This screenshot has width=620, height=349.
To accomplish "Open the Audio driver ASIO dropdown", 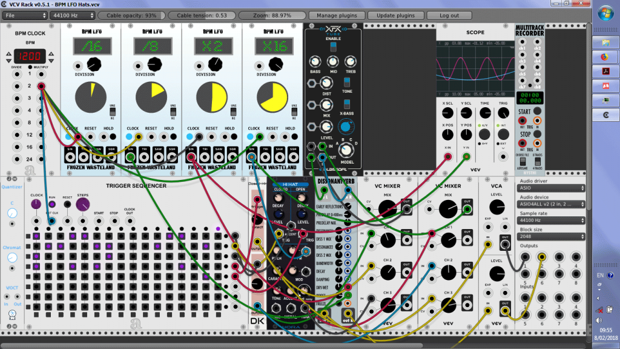I will pyautogui.click(x=551, y=188).
